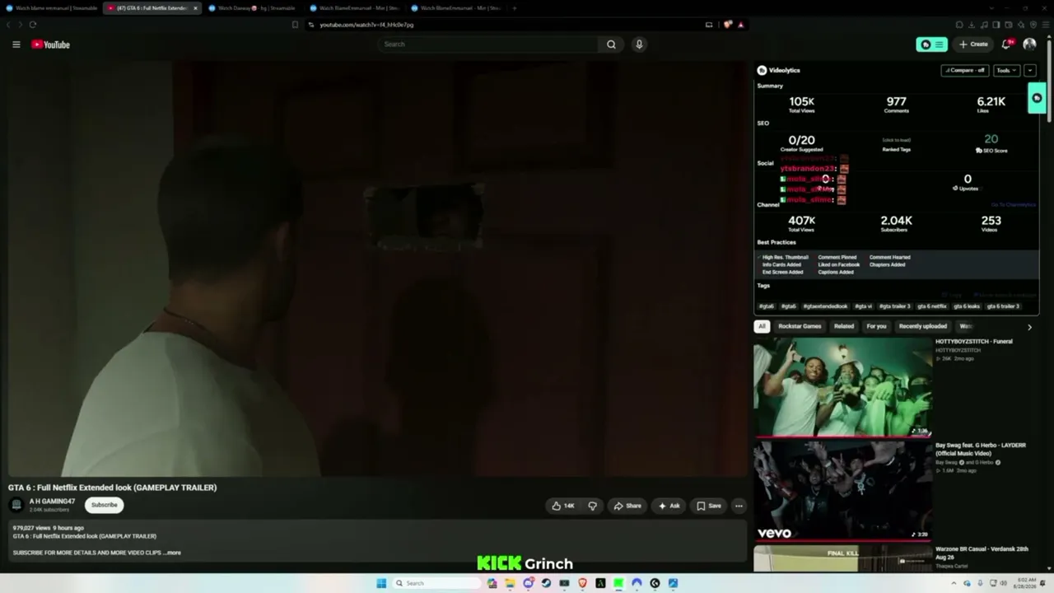
Task: Open the AH GAMING47 channel name link
Action: click(x=52, y=502)
